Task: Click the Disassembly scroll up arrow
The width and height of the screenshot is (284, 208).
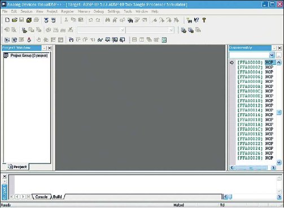Action: coord(279,63)
